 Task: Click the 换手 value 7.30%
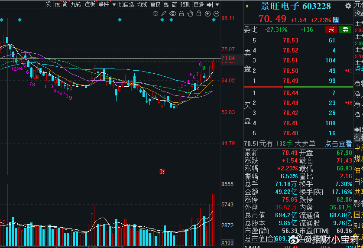(344, 184)
